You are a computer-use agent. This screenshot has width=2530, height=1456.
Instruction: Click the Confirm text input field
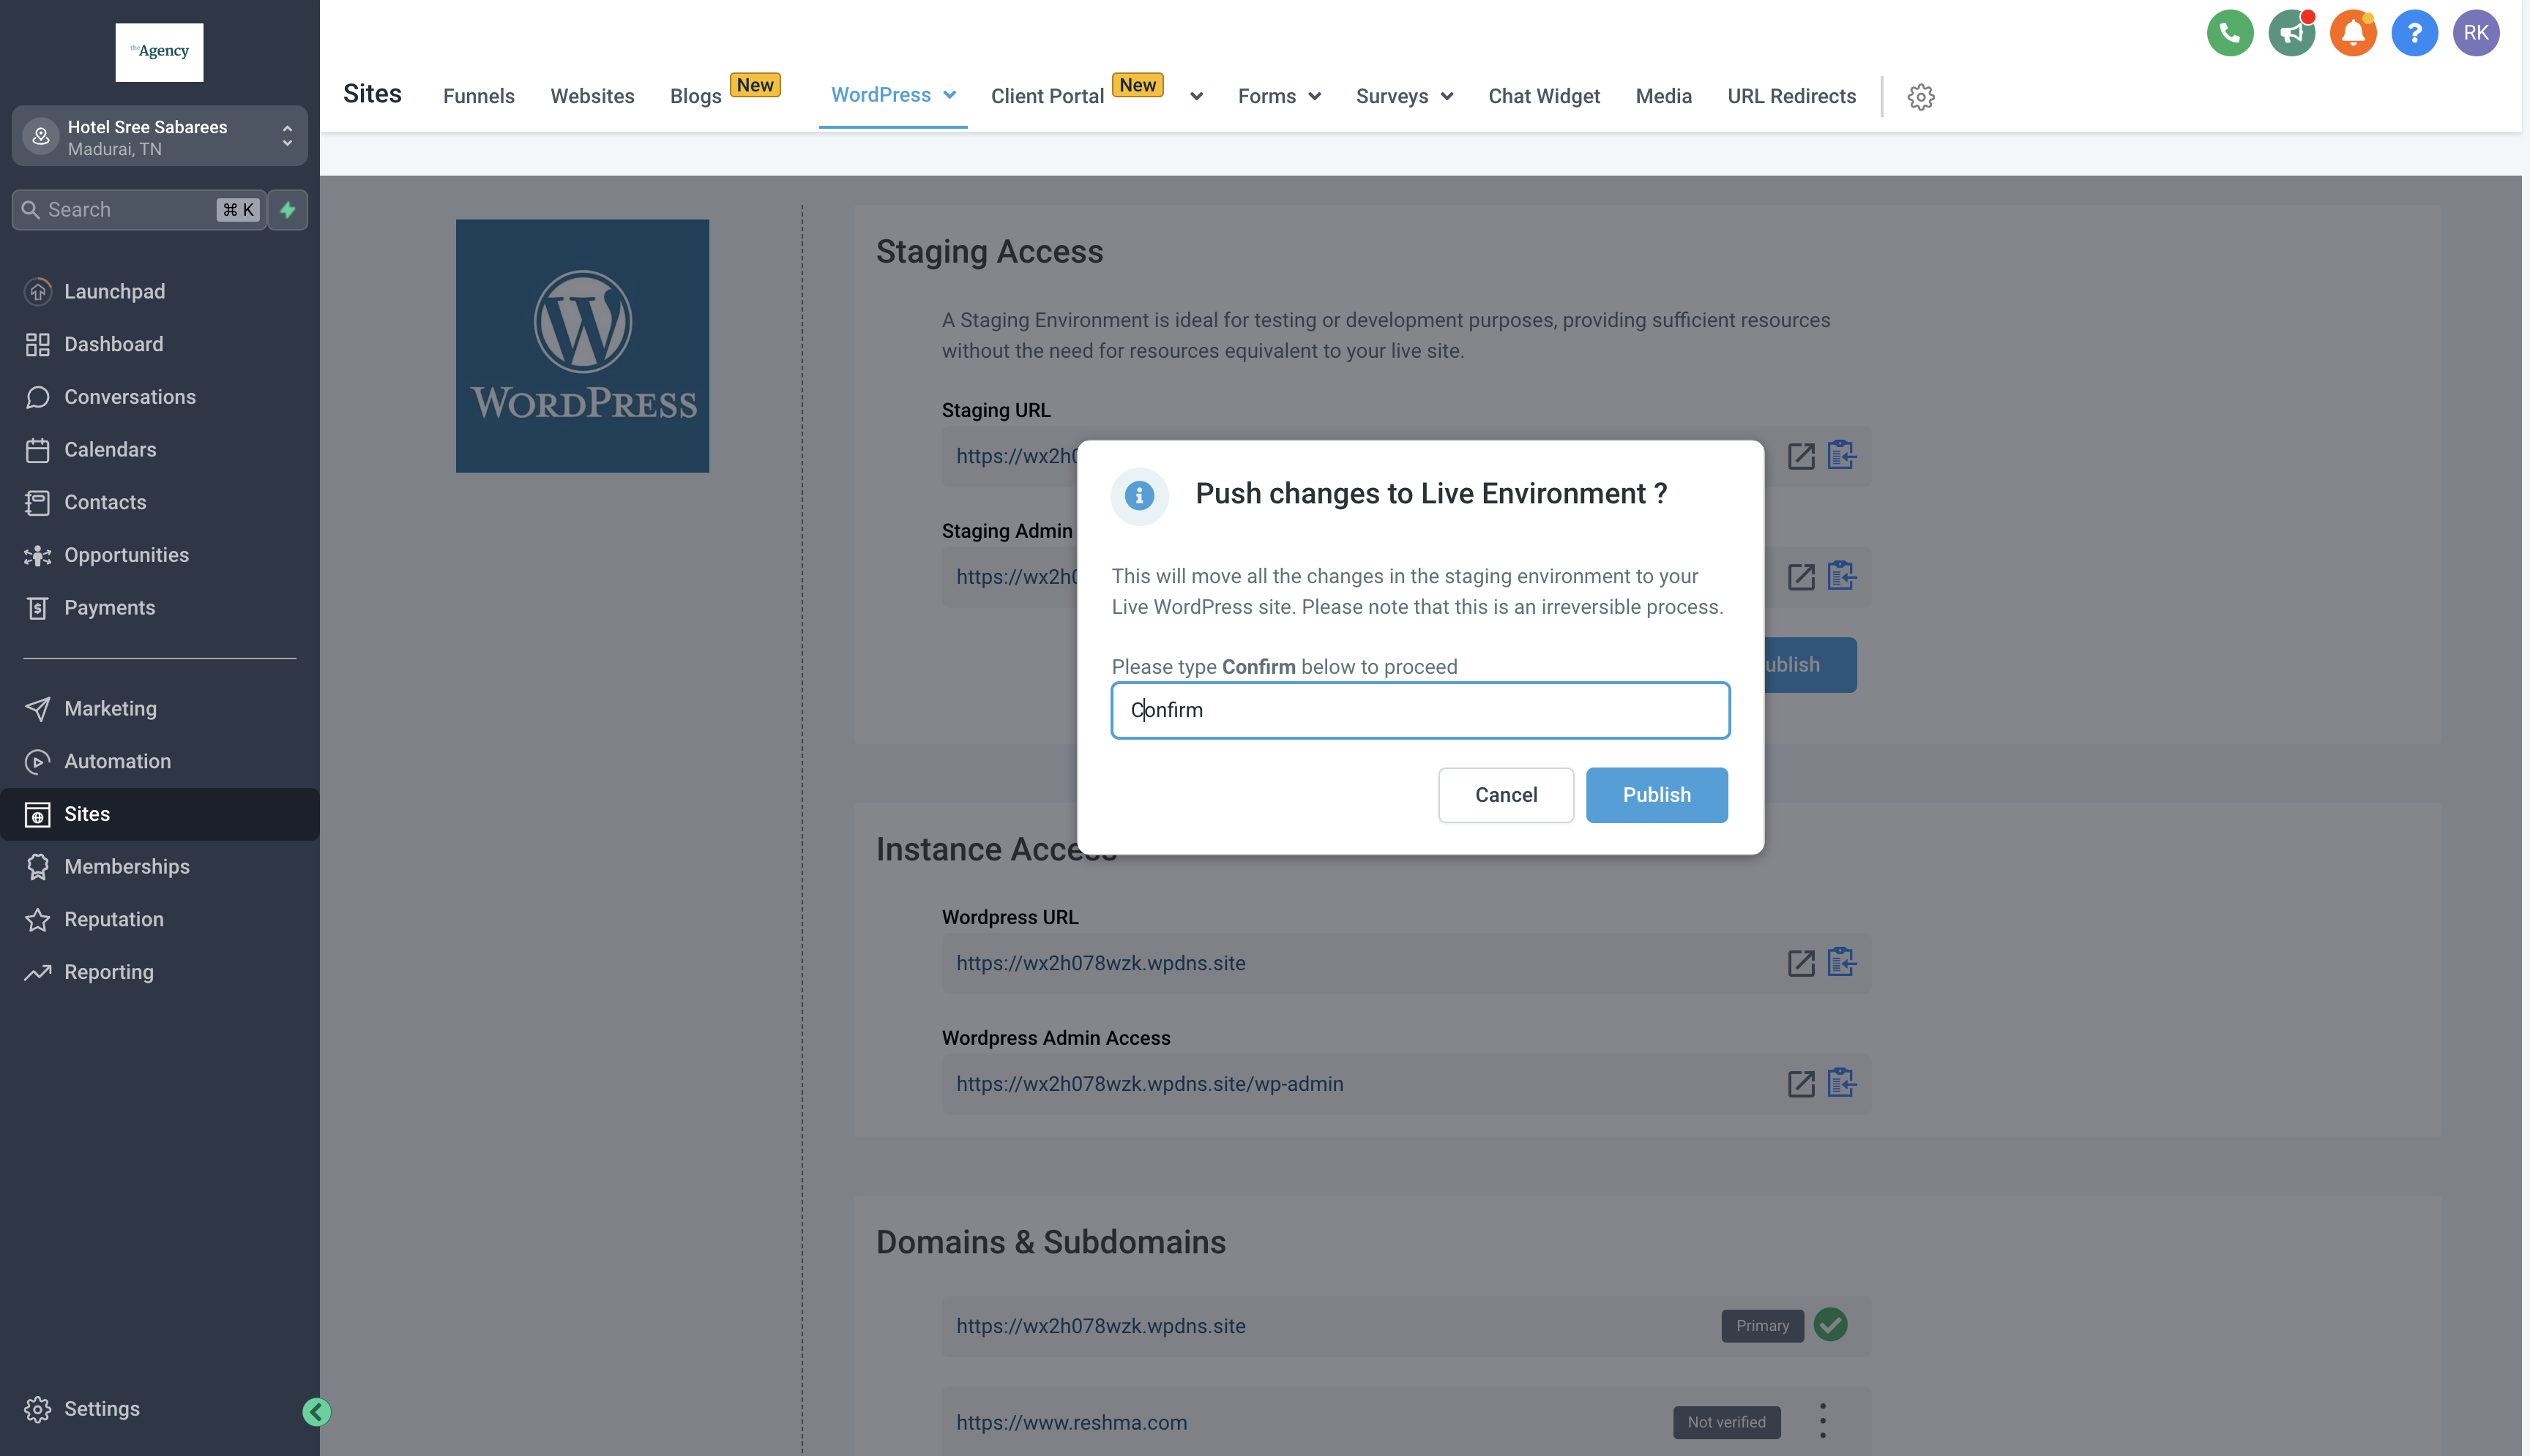coord(1419,710)
